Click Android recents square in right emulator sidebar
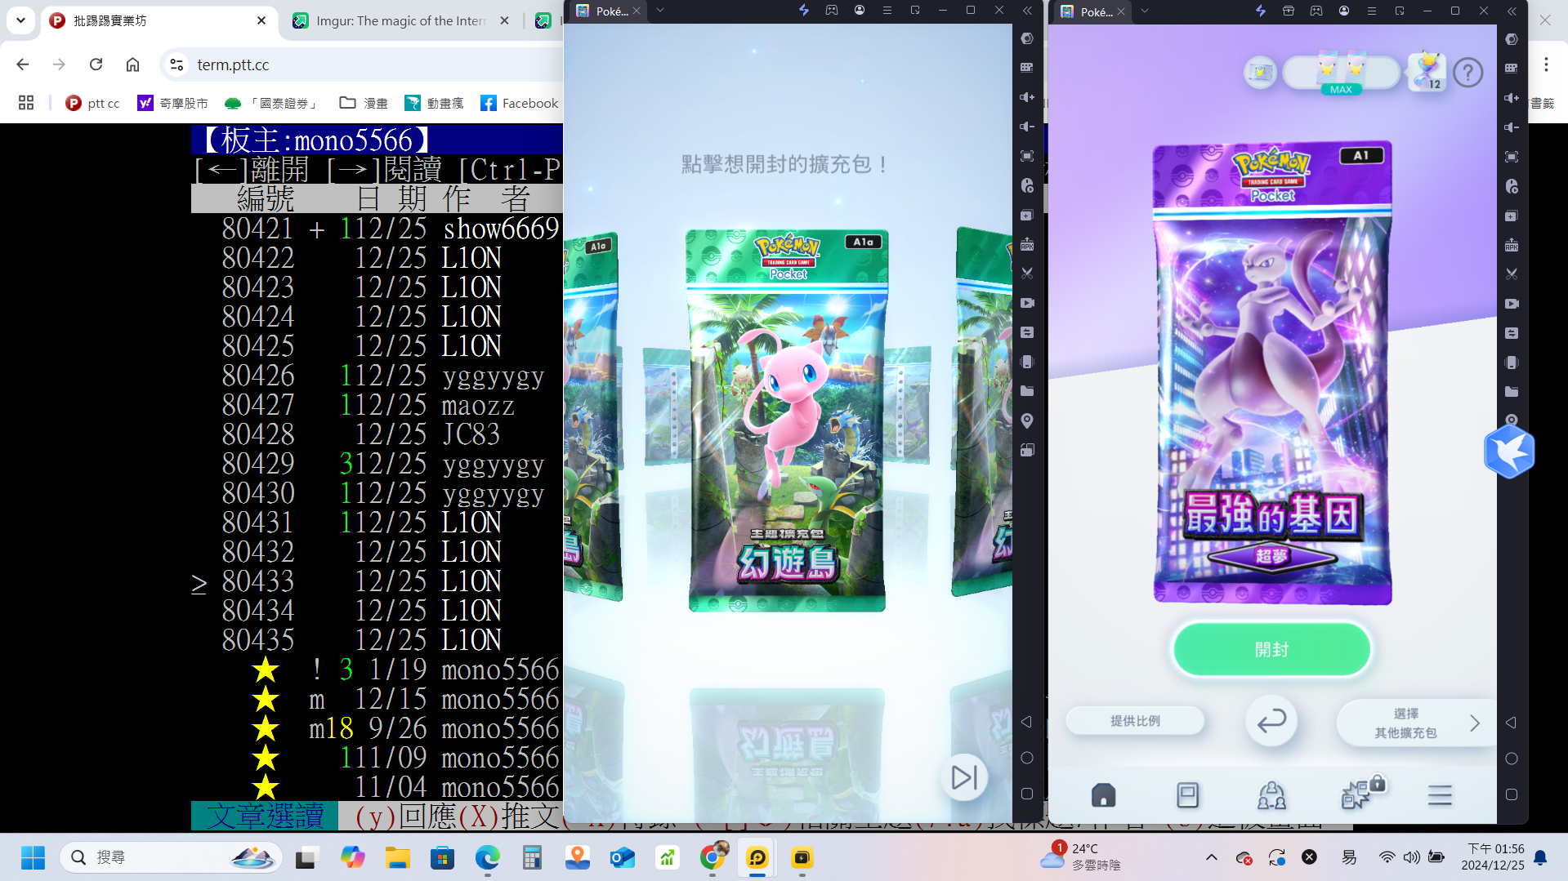 pyautogui.click(x=1512, y=794)
